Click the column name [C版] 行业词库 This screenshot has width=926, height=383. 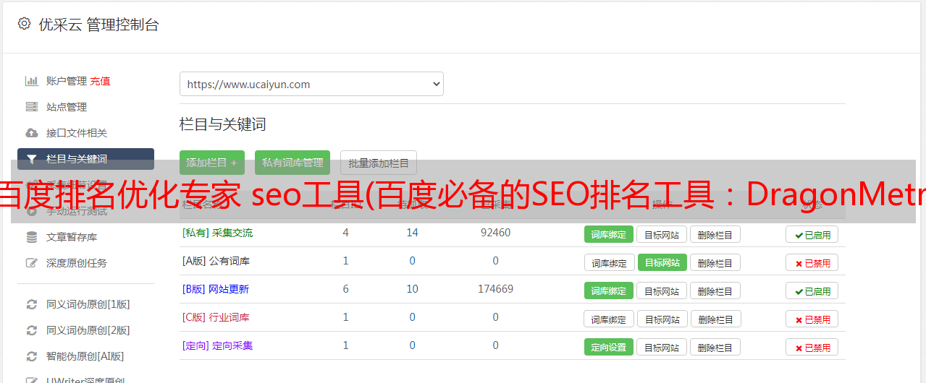(x=216, y=317)
